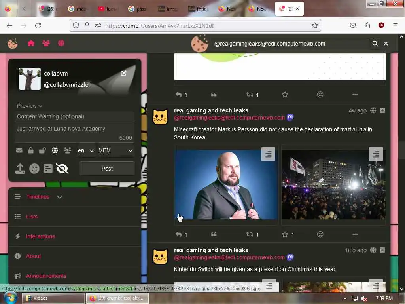Show description on Markus Persson portrait image

(268, 154)
